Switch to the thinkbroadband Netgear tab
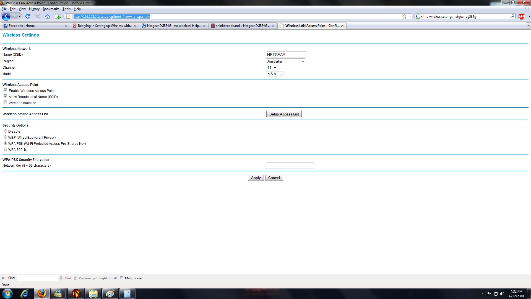Viewport: 531px width, 299px height. pos(243,26)
